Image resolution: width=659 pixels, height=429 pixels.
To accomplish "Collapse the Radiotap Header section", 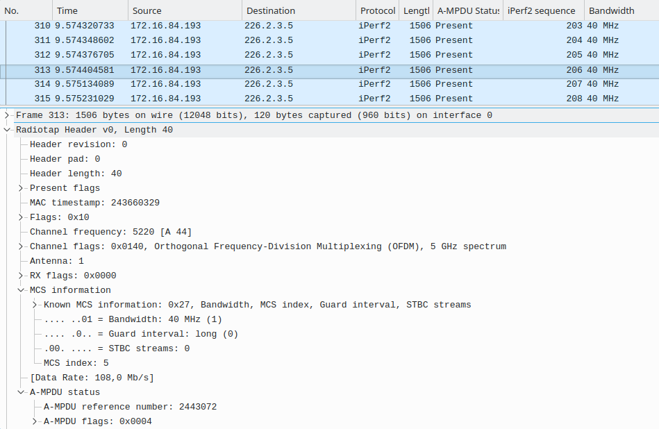I will [7, 130].
